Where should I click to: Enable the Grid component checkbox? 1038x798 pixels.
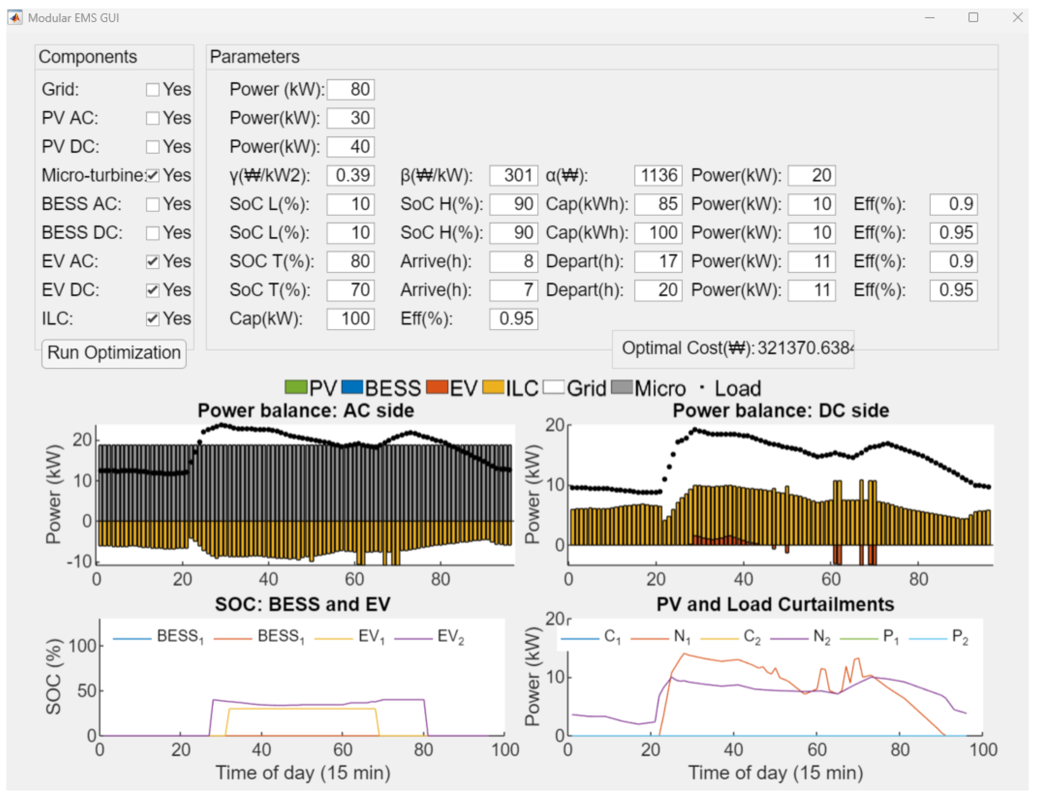(x=153, y=90)
